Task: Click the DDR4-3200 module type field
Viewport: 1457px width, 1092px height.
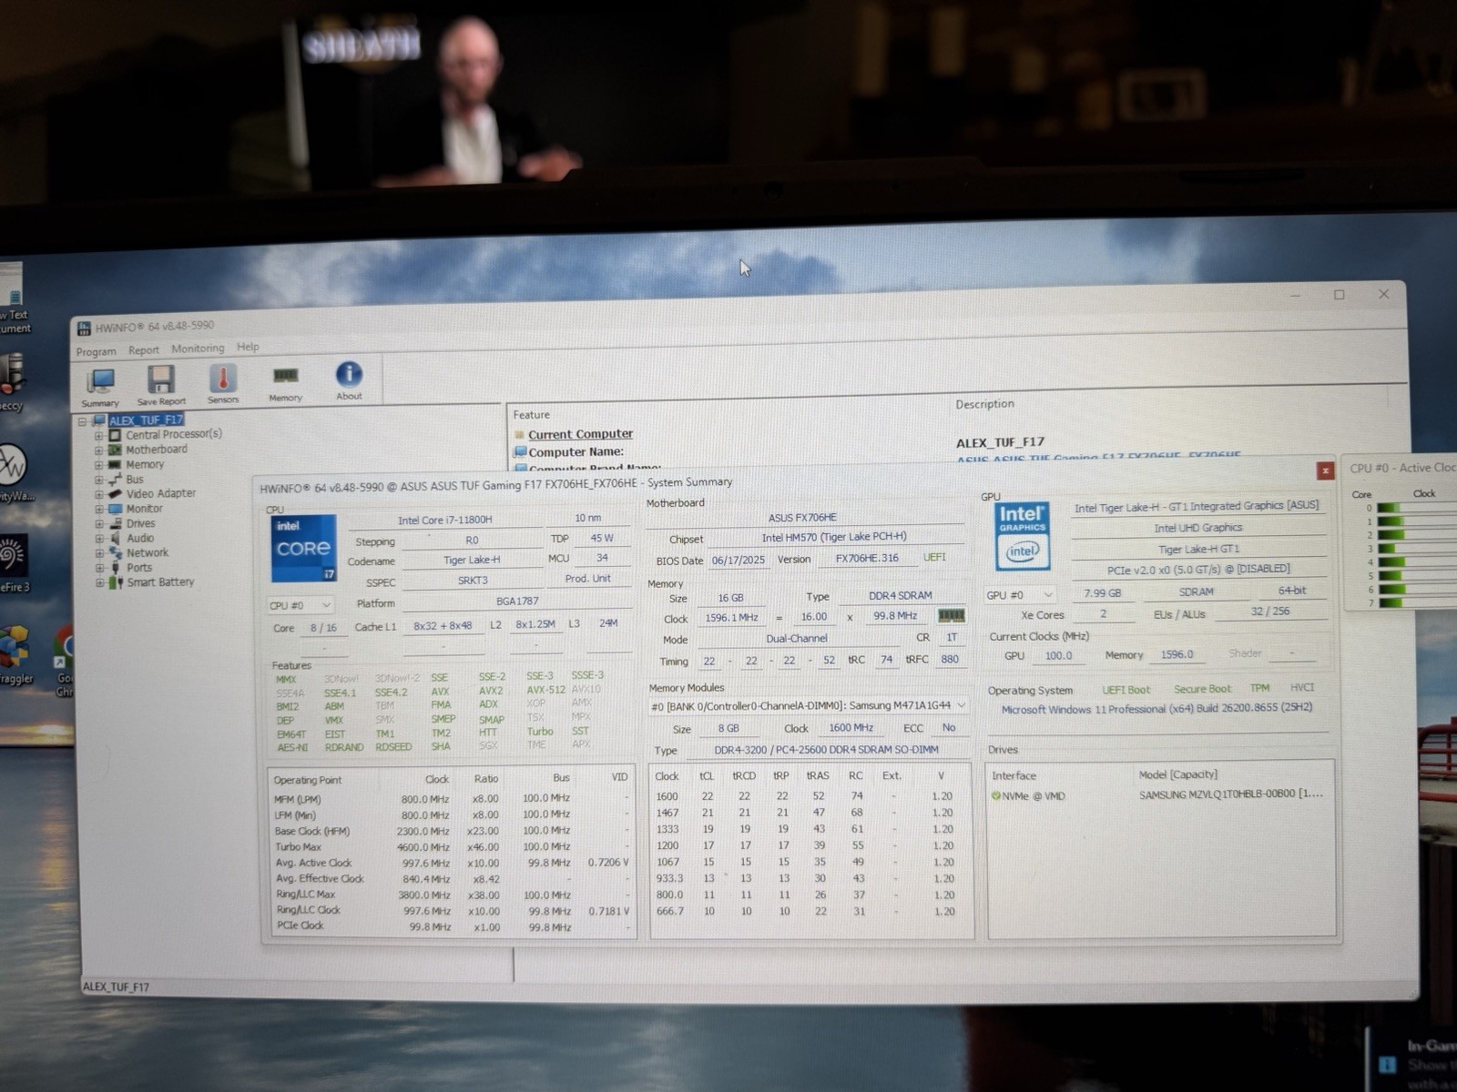Action: [826, 750]
